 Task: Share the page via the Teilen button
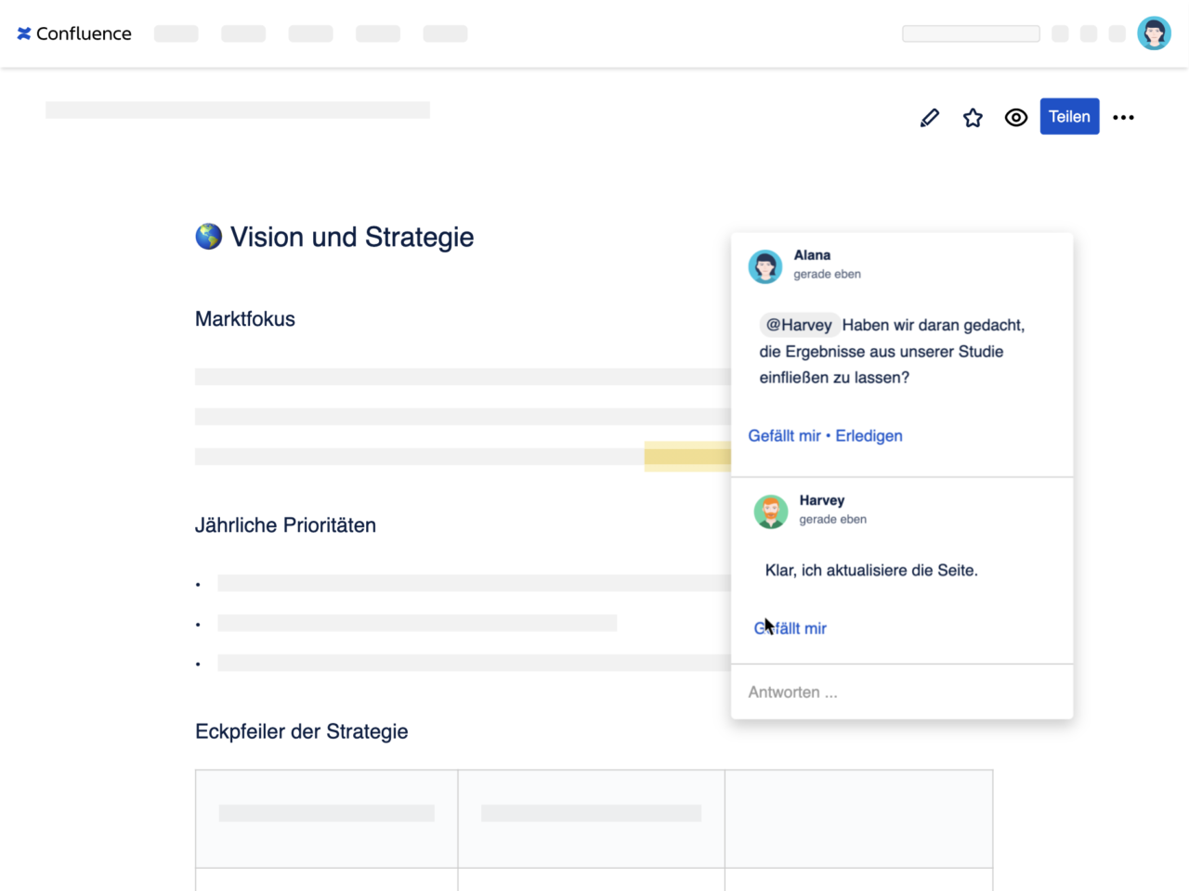1069,116
